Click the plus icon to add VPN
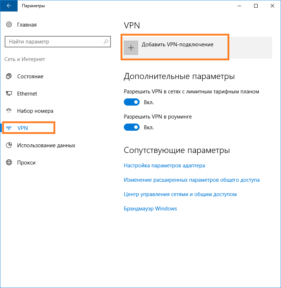The width and height of the screenshot is (281, 288). click(x=131, y=48)
